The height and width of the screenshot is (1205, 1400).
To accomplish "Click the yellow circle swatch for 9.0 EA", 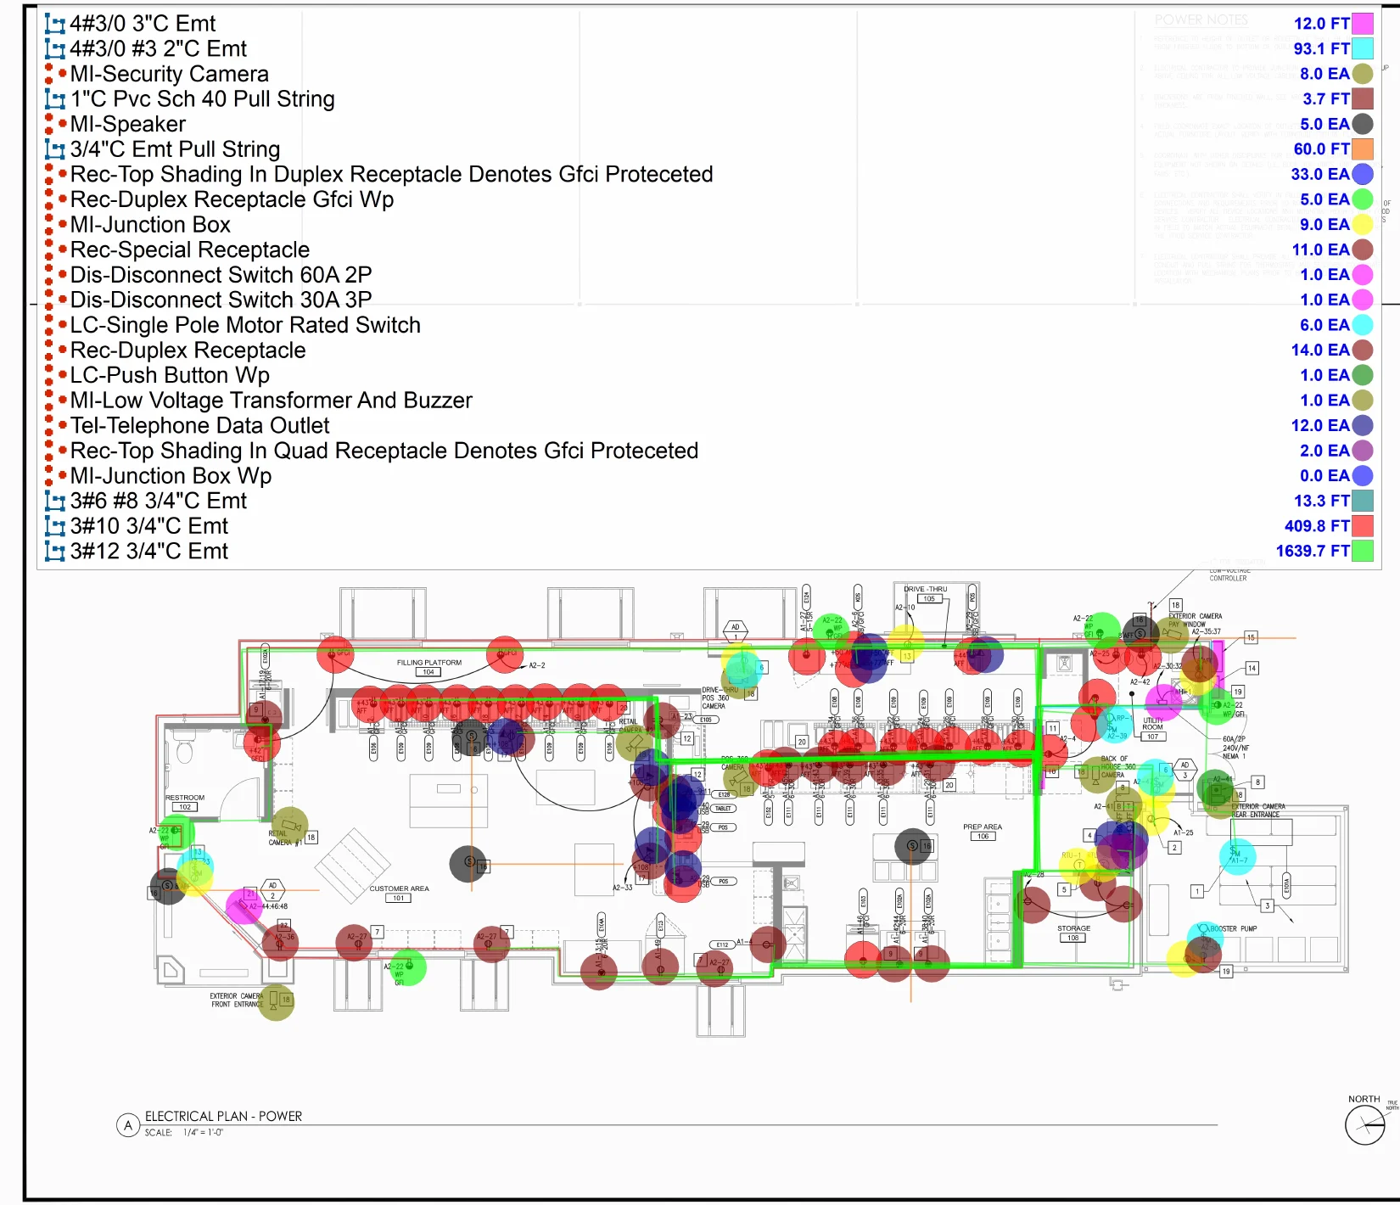I will pyautogui.click(x=1363, y=224).
